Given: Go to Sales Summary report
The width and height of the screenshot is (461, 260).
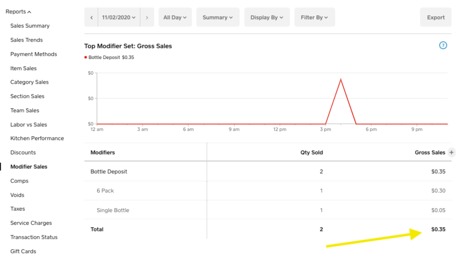Looking at the screenshot, I should (30, 26).
